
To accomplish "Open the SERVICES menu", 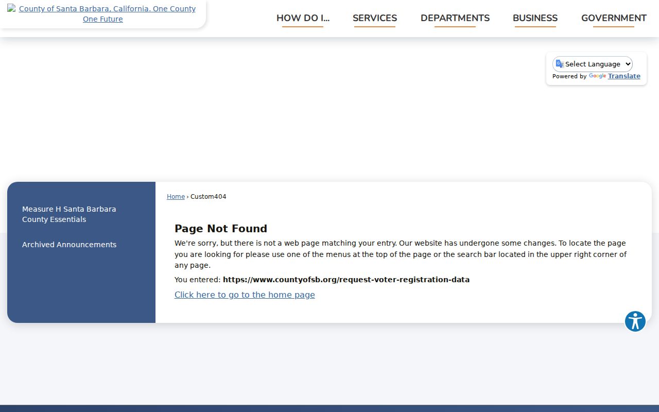I will pyautogui.click(x=375, y=18).
